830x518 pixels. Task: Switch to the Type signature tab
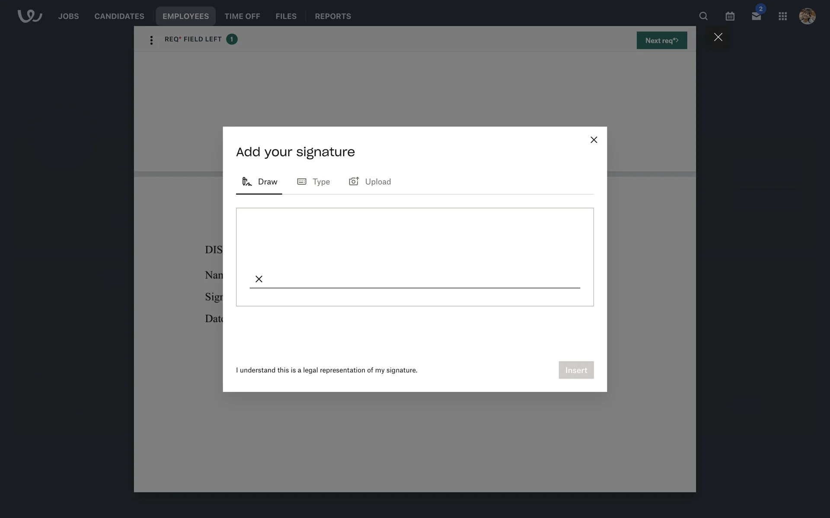pos(314,182)
